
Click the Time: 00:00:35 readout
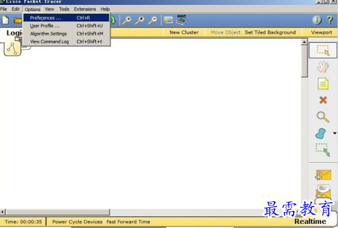(x=23, y=222)
